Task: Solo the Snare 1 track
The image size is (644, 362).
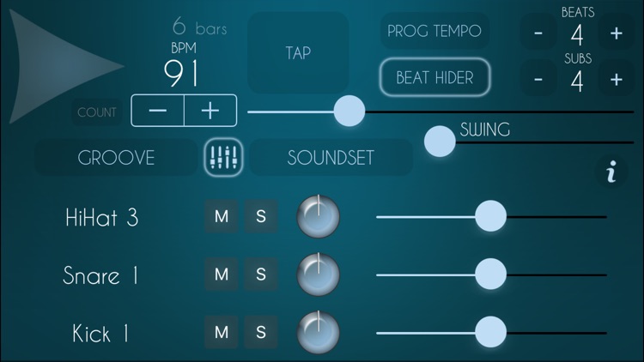Action: pos(261,275)
